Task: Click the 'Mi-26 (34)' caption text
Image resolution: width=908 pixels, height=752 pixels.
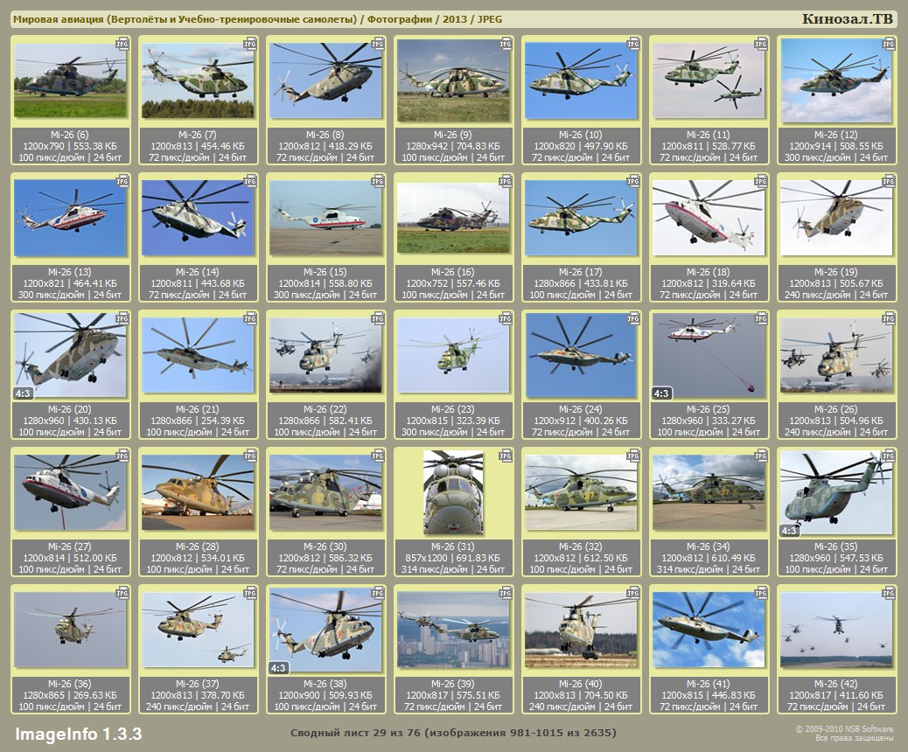Action: click(x=709, y=546)
